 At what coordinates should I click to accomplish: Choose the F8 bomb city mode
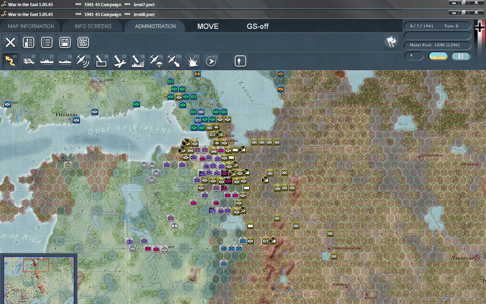click(138, 61)
